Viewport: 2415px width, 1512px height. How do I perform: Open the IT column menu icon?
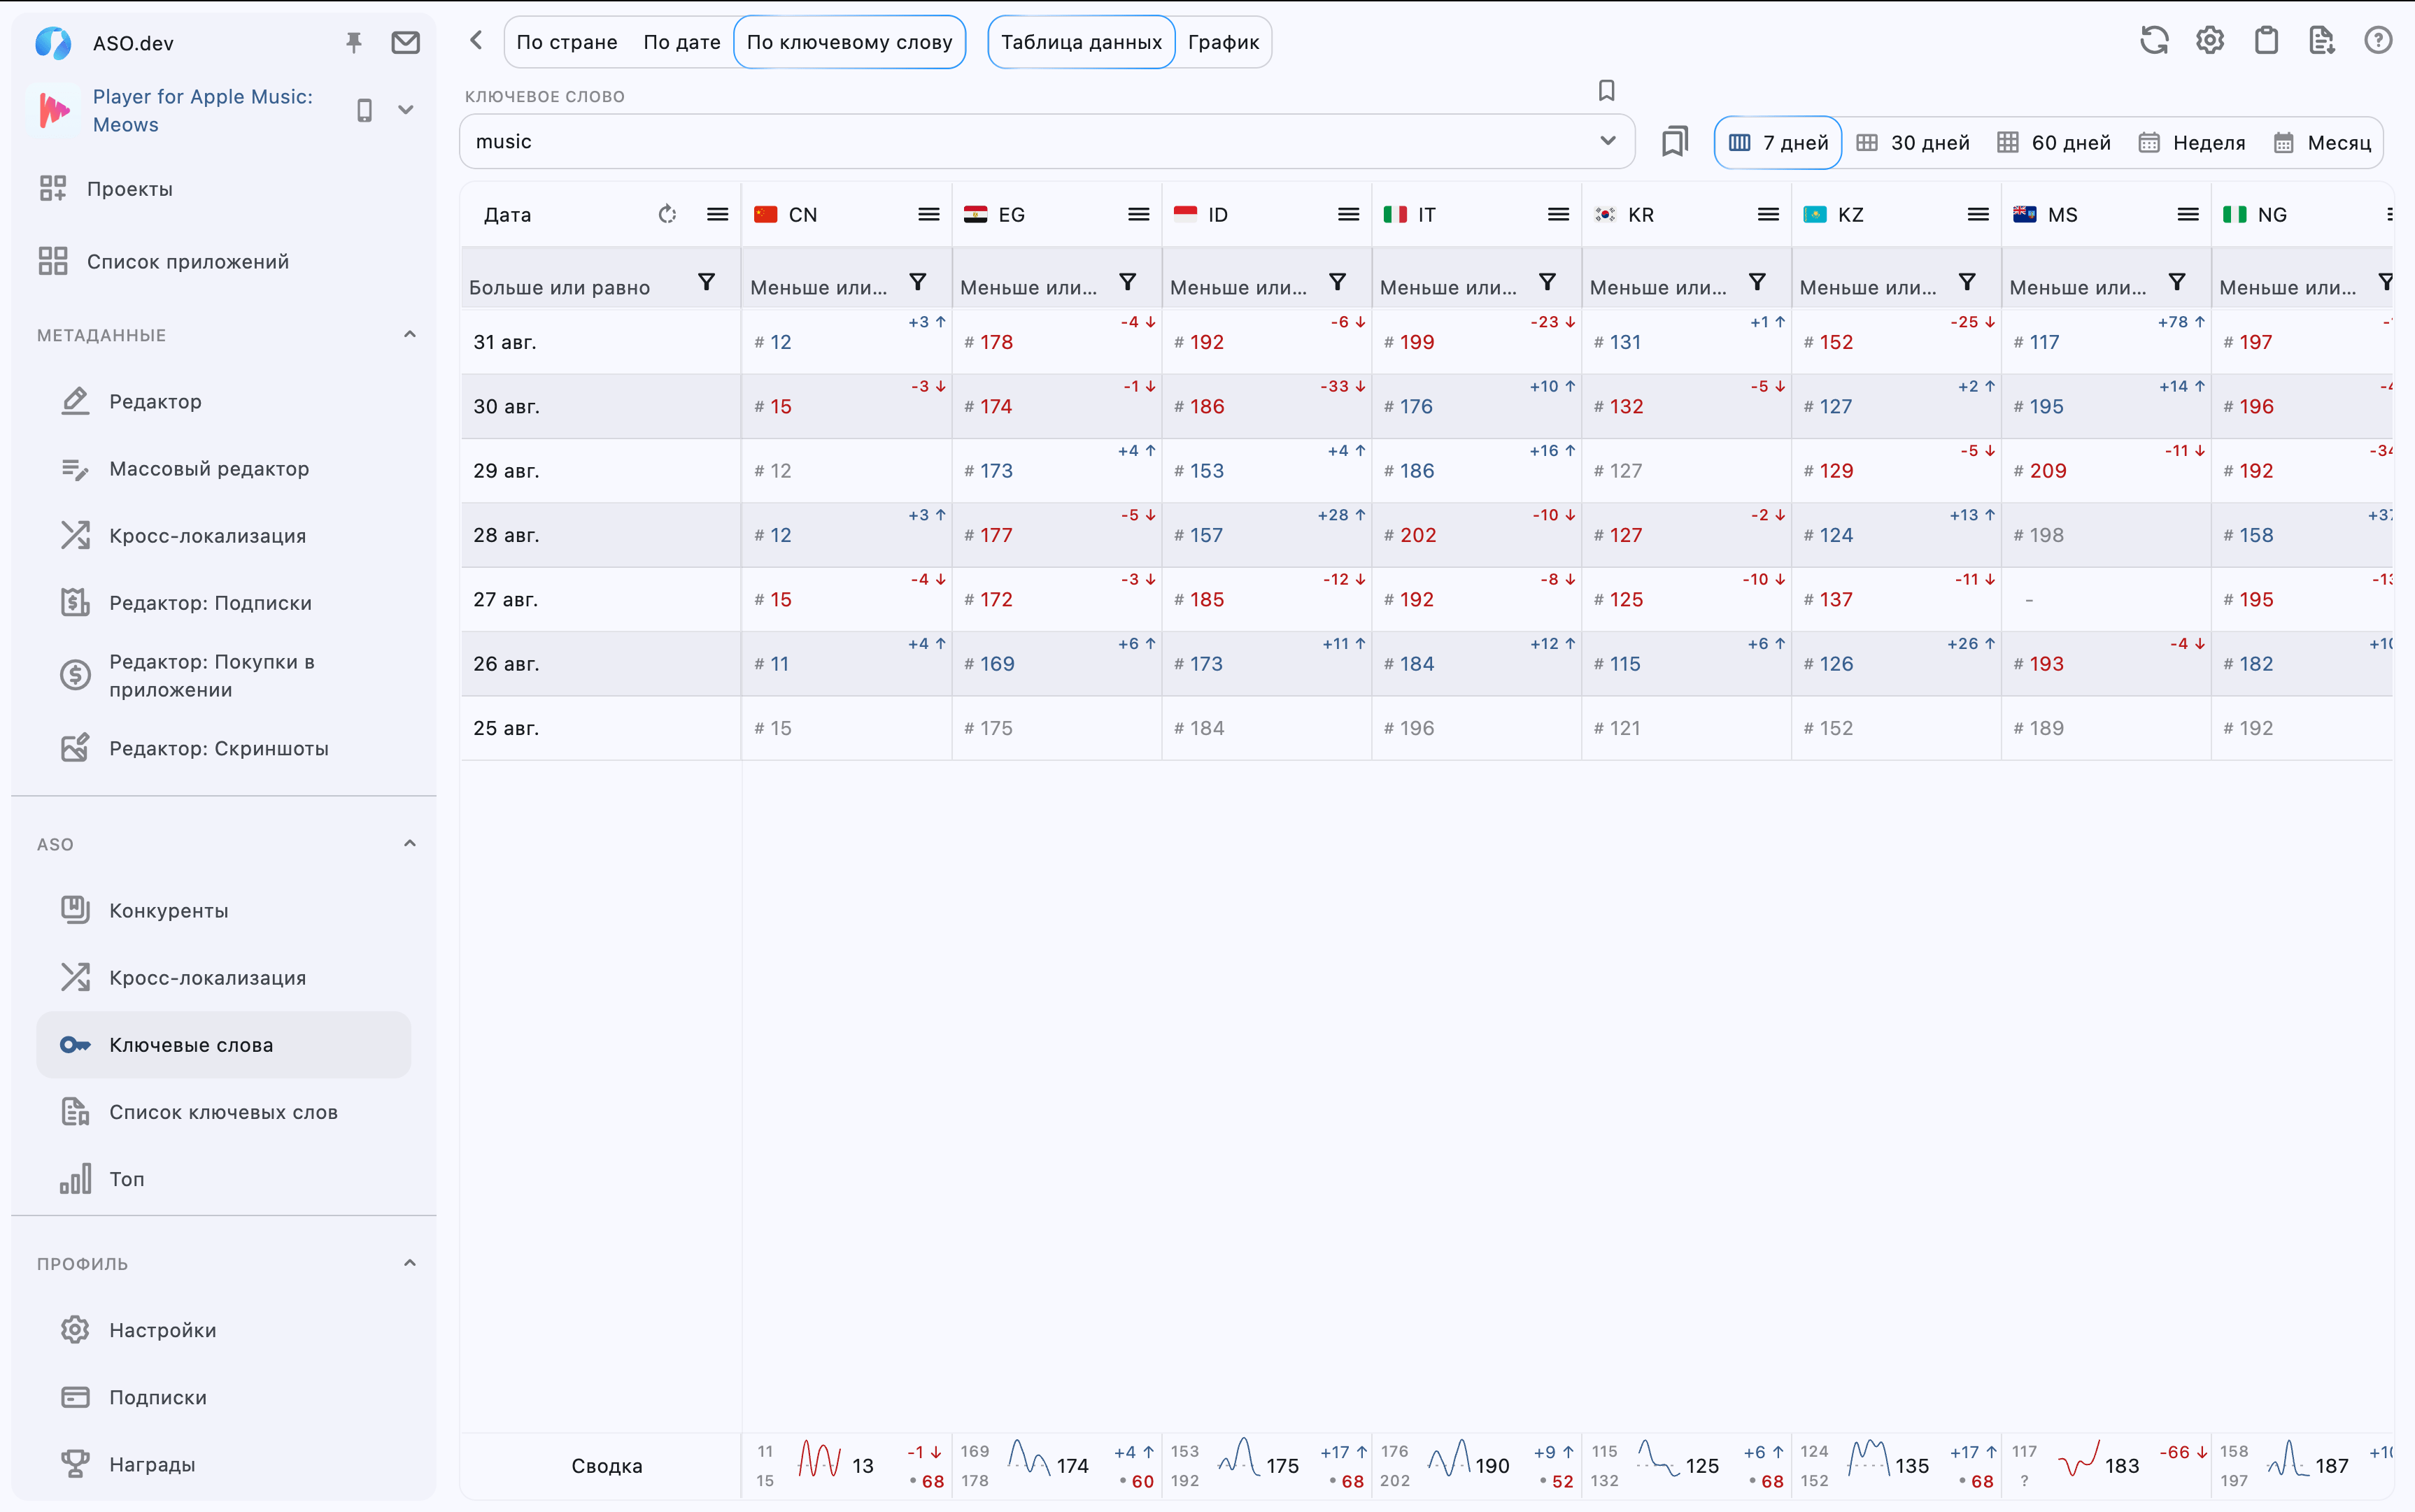[1559, 214]
